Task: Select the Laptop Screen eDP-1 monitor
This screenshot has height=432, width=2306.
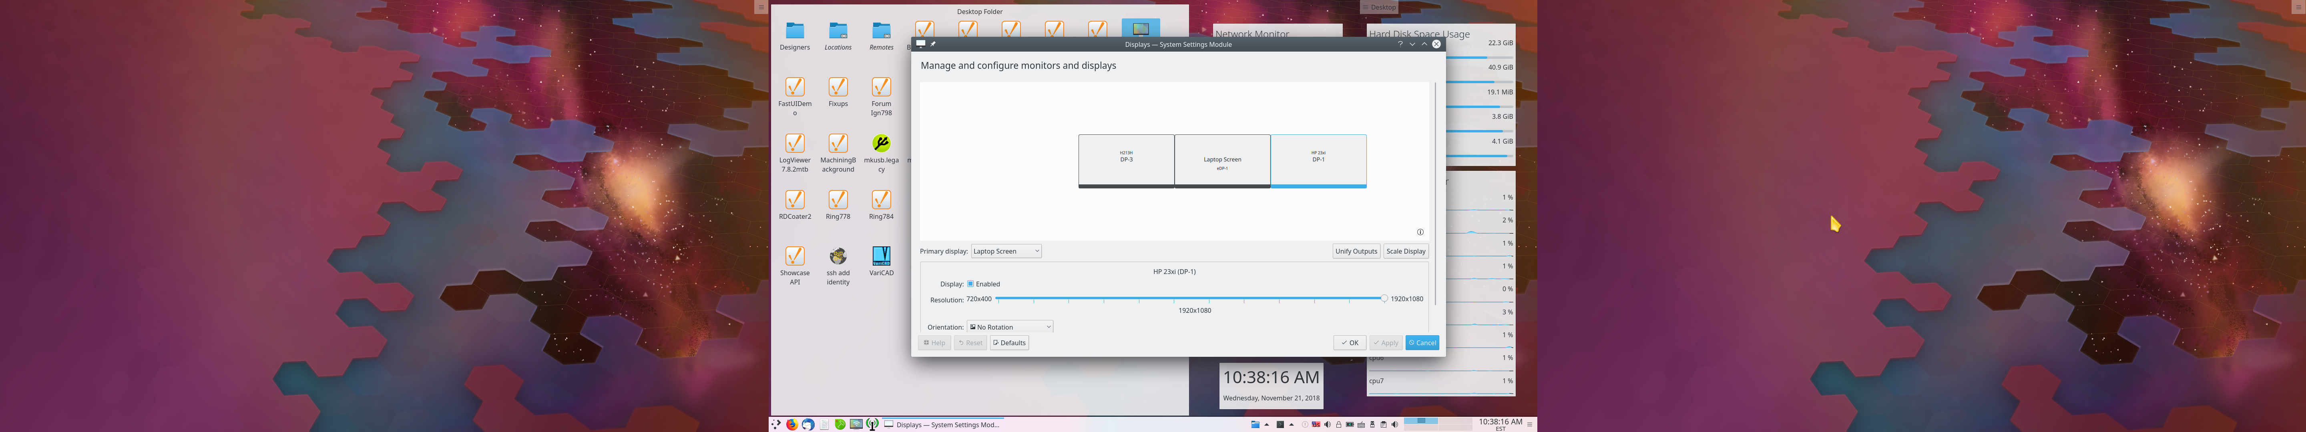Action: coord(1222,161)
